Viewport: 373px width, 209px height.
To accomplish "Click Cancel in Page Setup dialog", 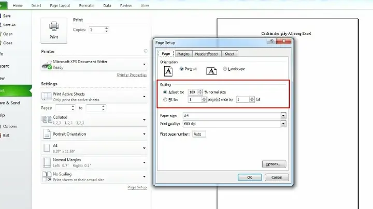I will click(277, 177).
